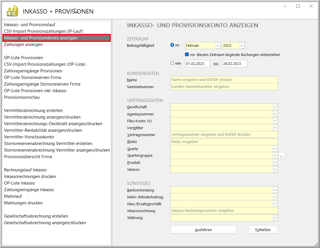Image resolution: width=320 pixels, height=248 pixels.
Task: Click the ellipsis button beside Spartengruppe
Action: point(282,156)
